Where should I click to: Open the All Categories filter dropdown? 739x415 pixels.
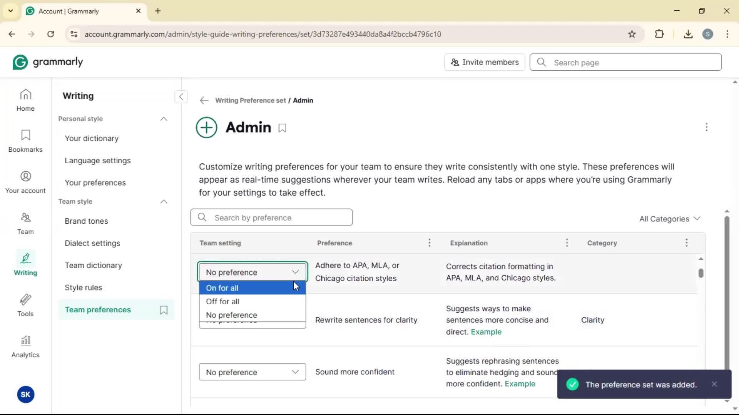coord(669,219)
